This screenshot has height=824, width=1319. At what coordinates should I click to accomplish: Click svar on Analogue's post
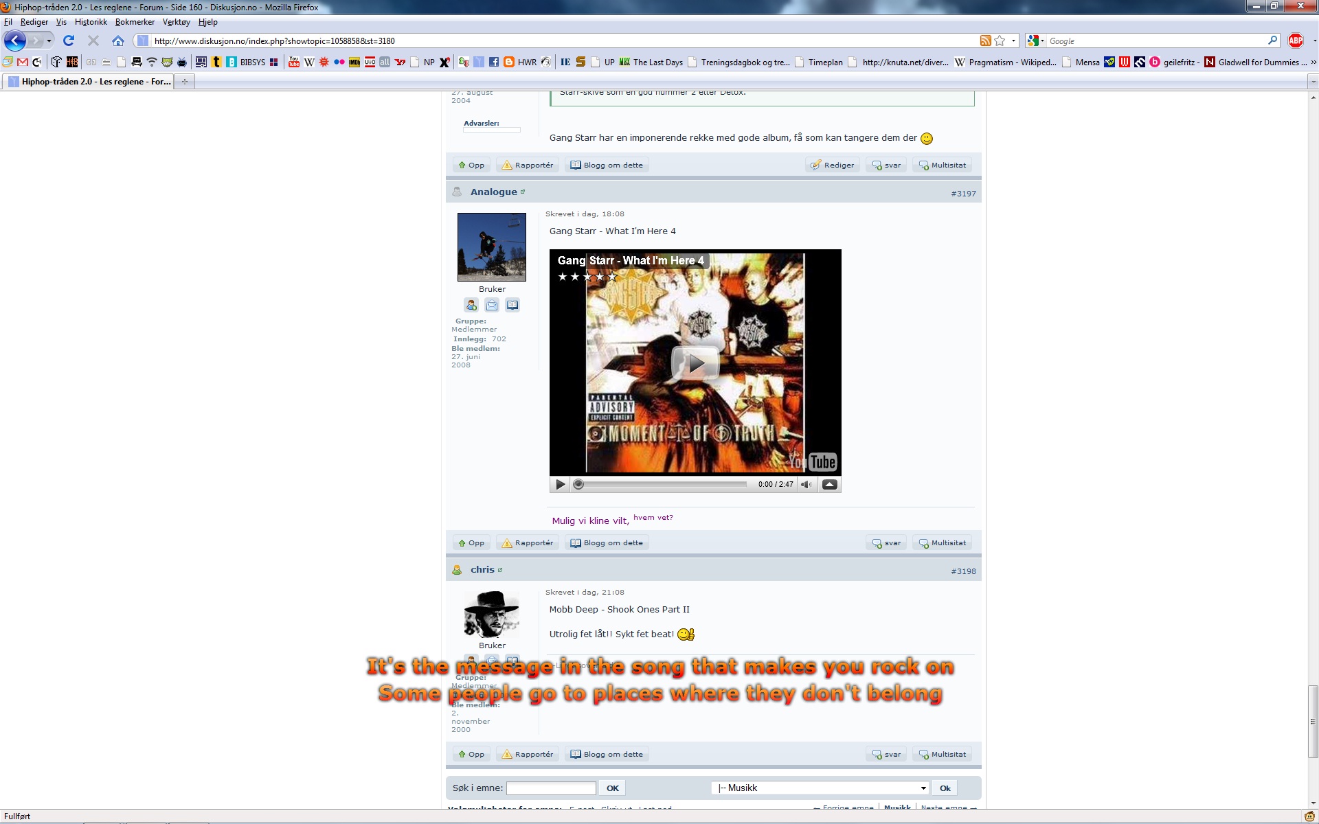click(x=886, y=543)
